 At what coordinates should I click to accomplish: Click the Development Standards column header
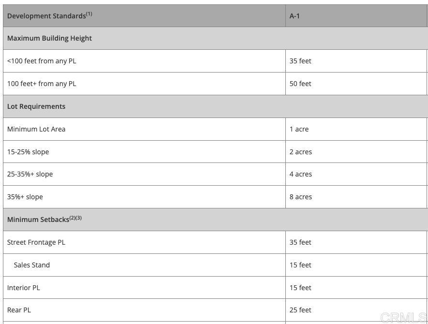point(46,16)
